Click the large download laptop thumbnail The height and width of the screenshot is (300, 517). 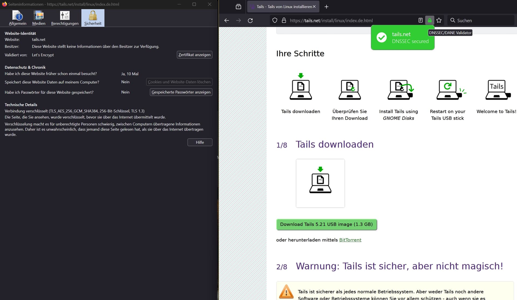coord(320,183)
